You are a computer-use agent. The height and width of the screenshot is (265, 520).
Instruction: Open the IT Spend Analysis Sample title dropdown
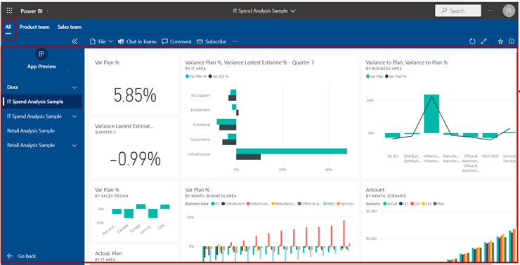click(264, 11)
